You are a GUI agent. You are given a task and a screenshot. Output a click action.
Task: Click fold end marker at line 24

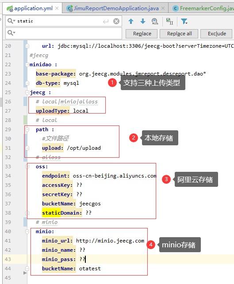pos(27,83)
